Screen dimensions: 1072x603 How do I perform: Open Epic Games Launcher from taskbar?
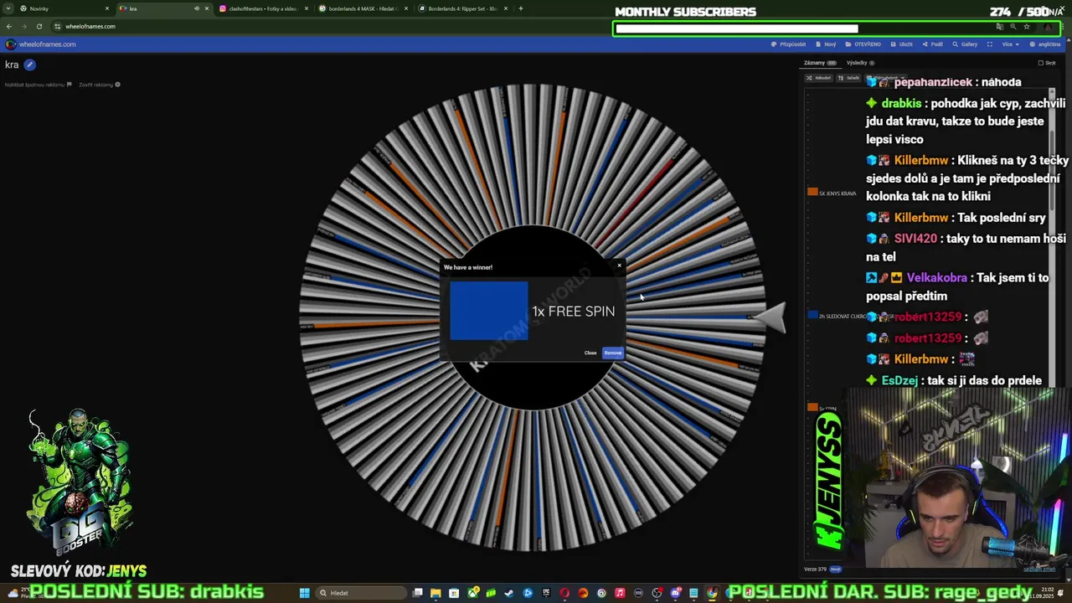(x=546, y=593)
